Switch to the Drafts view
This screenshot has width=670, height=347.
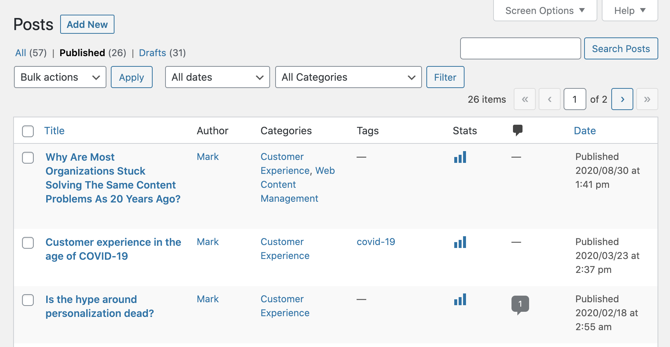(153, 53)
